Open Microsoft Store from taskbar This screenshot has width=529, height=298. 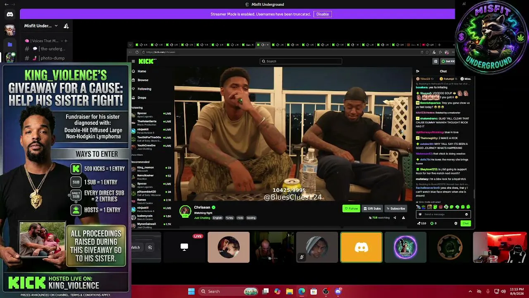314,291
